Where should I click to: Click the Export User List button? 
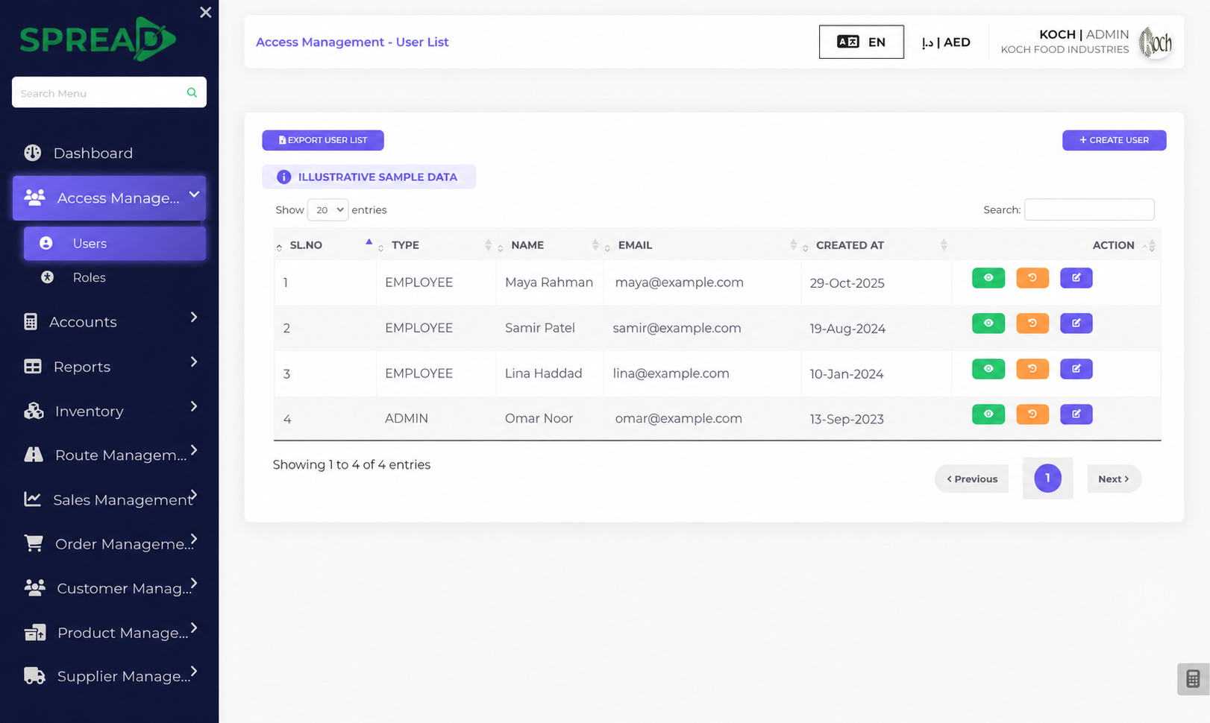point(323,140)
